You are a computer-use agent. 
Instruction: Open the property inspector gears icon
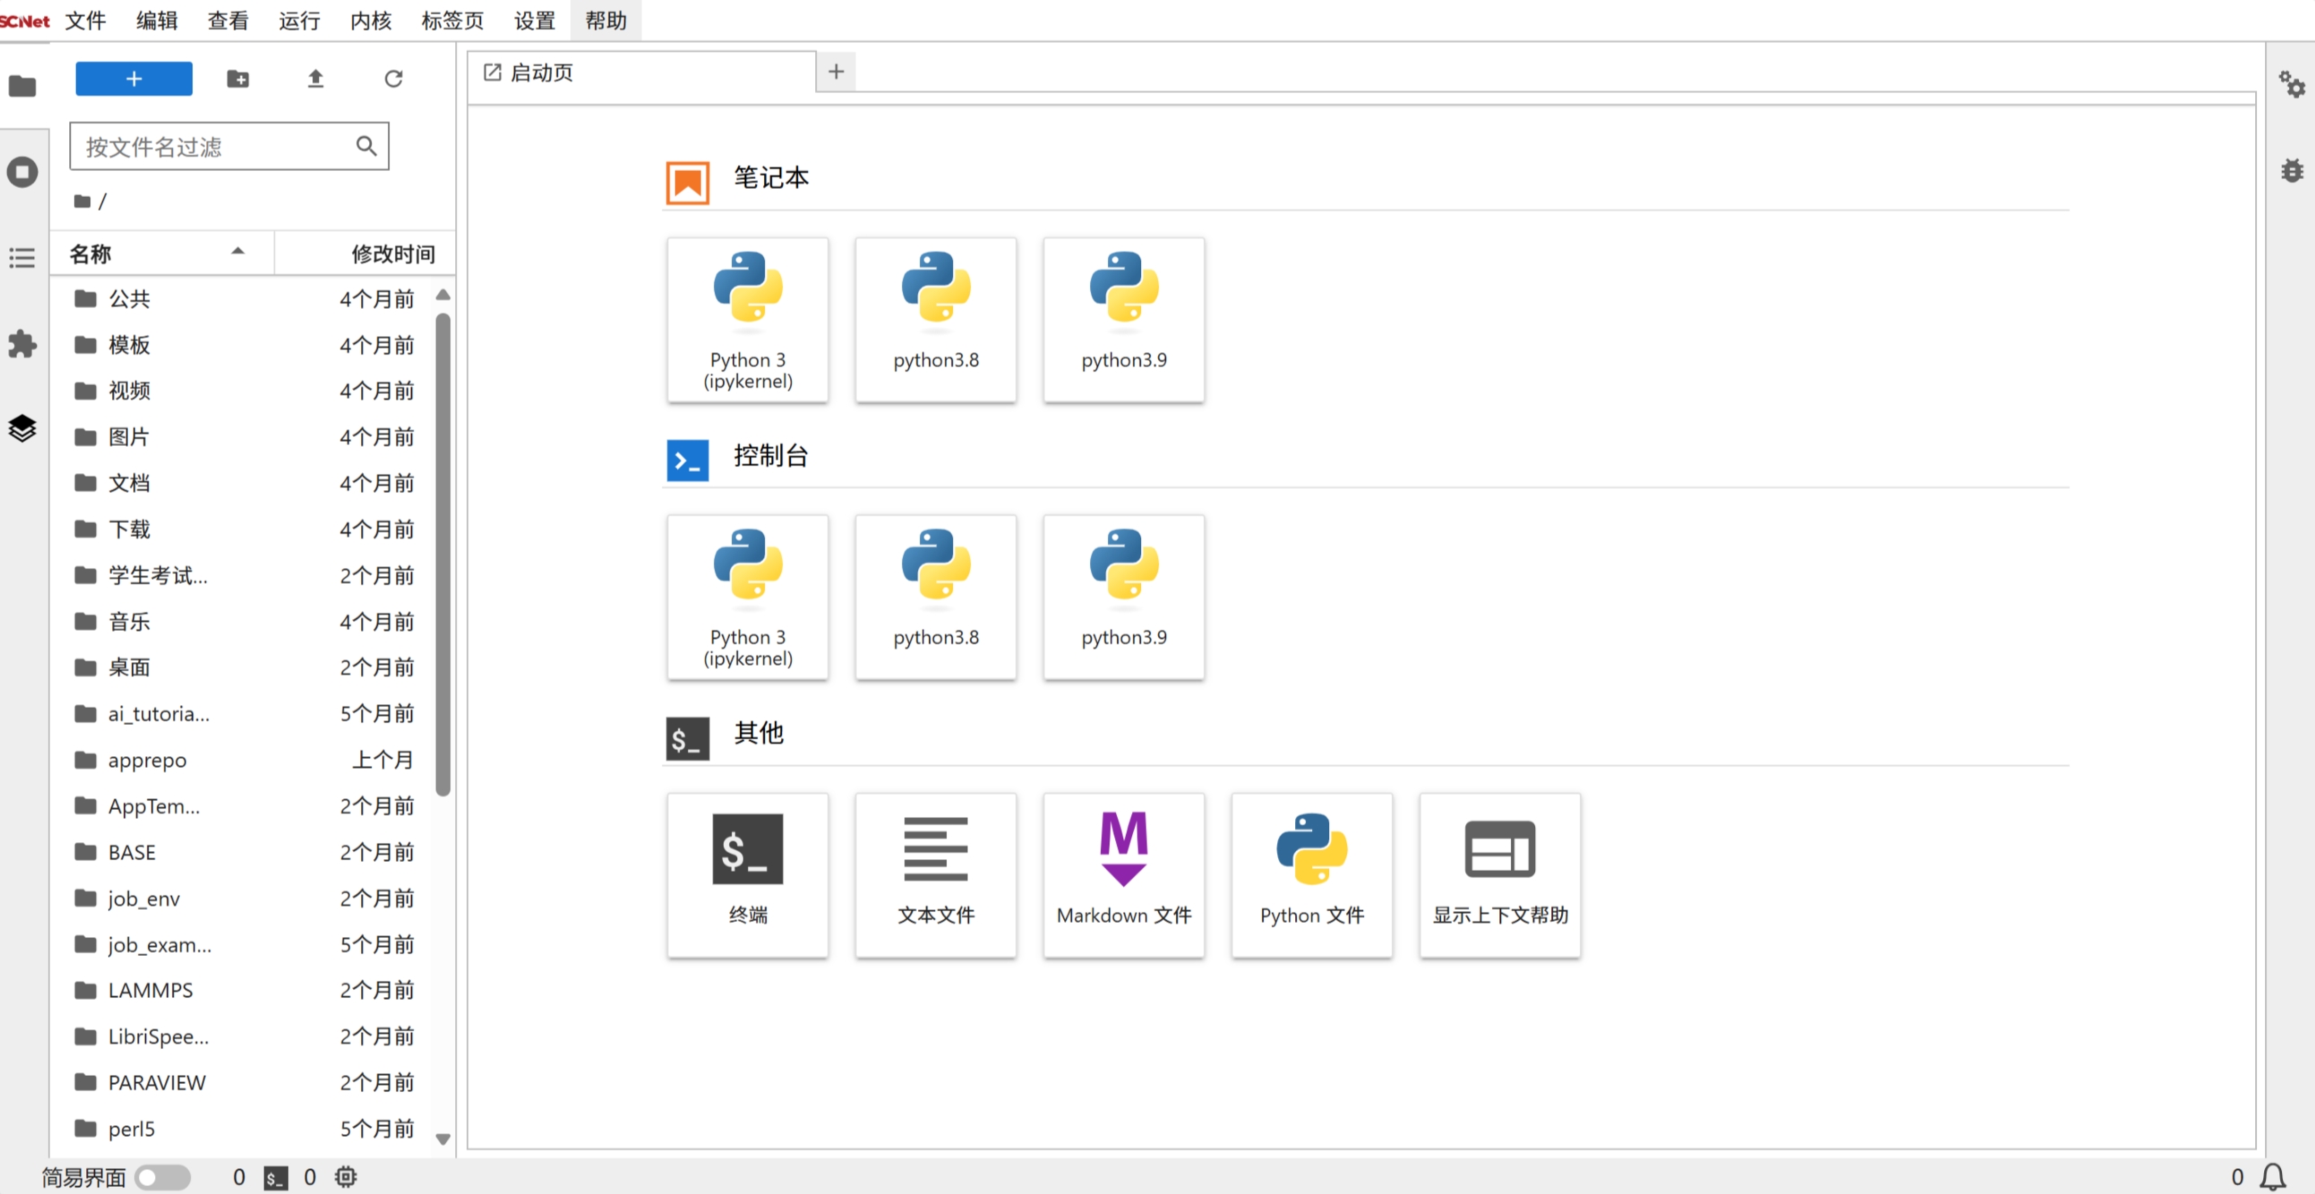point(2292,85)
